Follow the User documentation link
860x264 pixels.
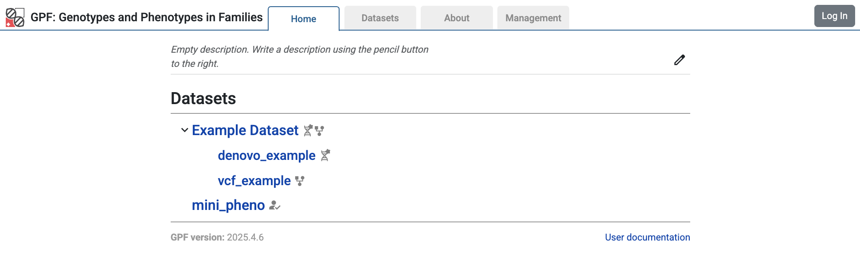click(647, 237)
